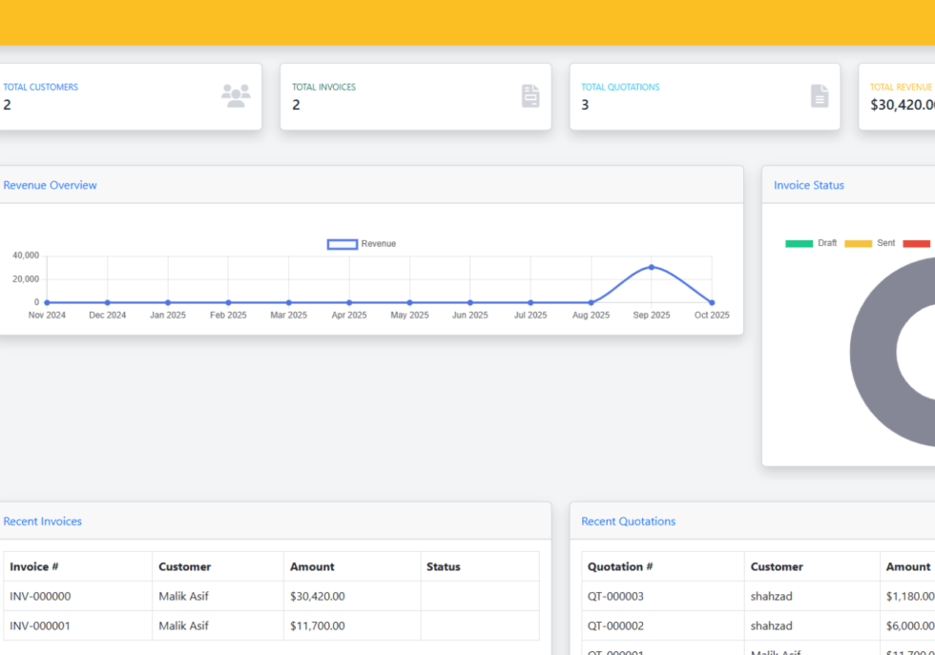Click the Recent Invoices panel heading
This screenshot has width=935, height=655.
tap(43, 522)
